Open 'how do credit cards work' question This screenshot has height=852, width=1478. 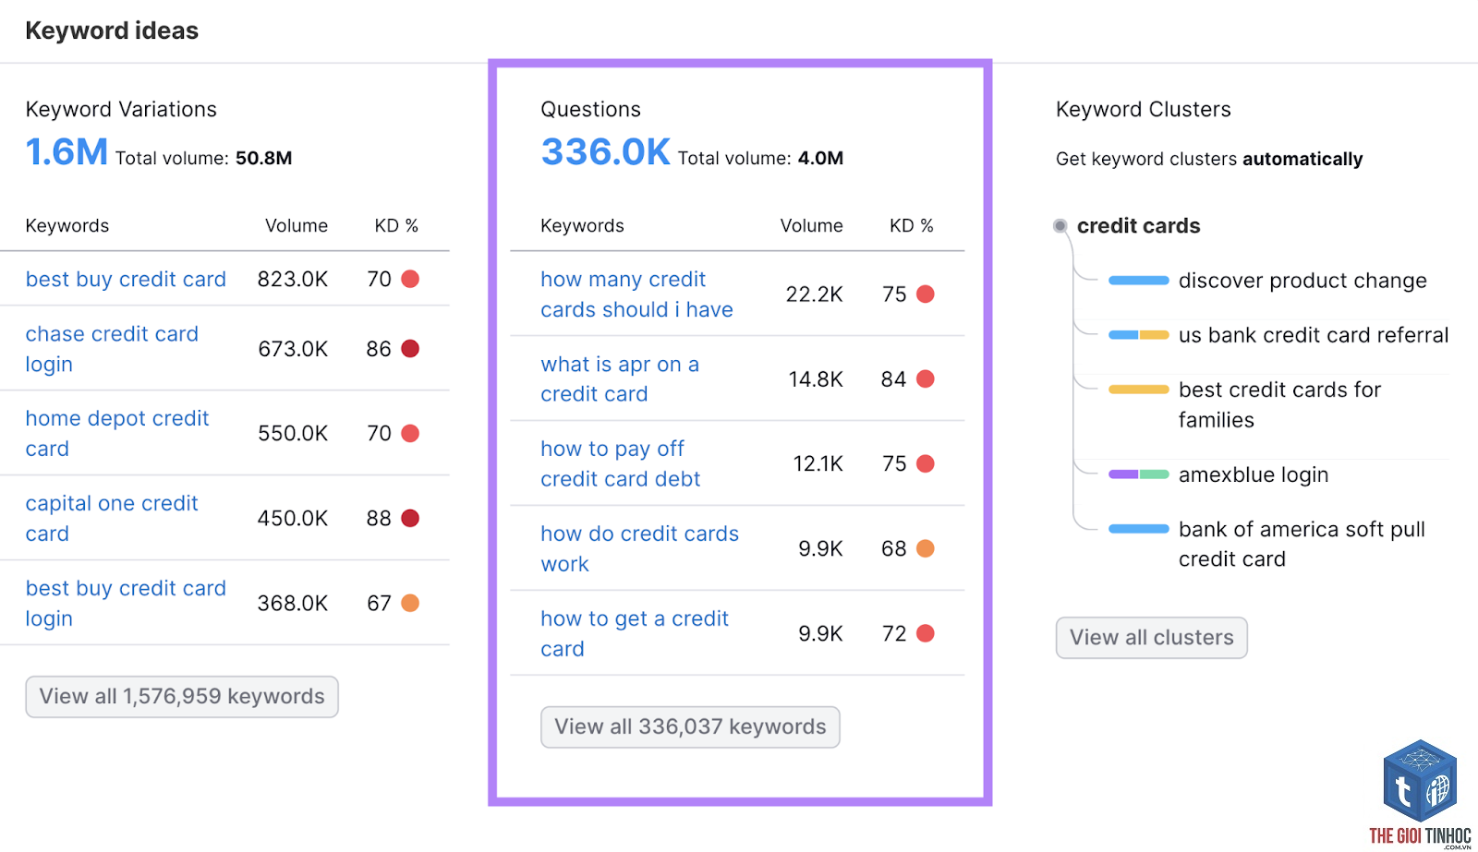(x=639, y=548)
